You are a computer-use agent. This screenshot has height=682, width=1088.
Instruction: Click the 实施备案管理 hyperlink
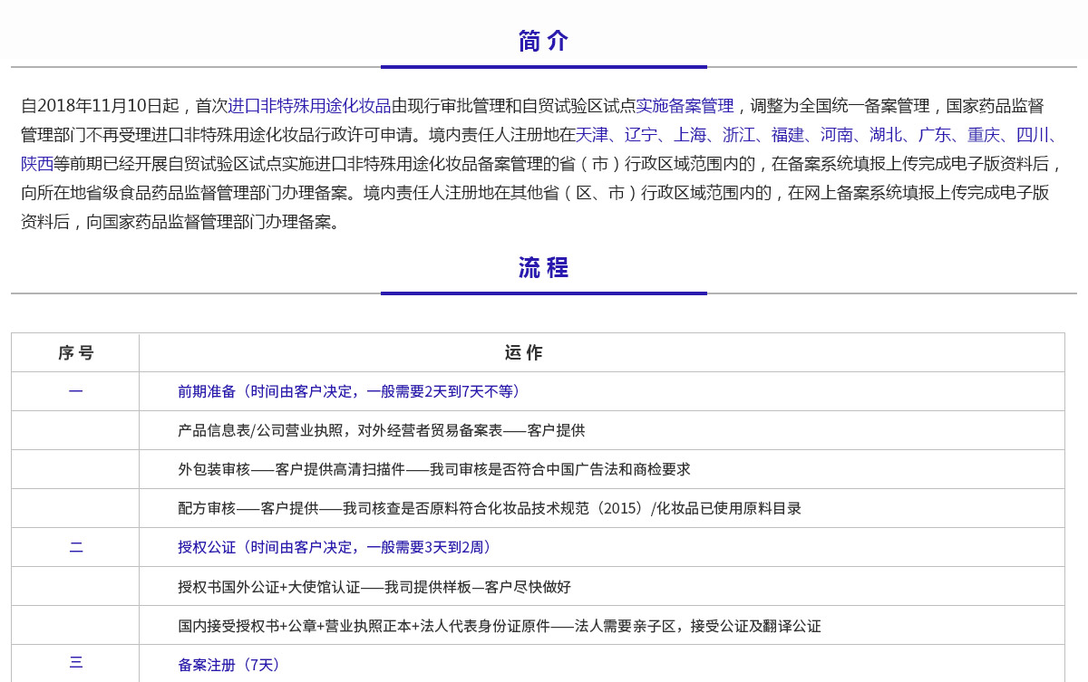pos(685,106)
